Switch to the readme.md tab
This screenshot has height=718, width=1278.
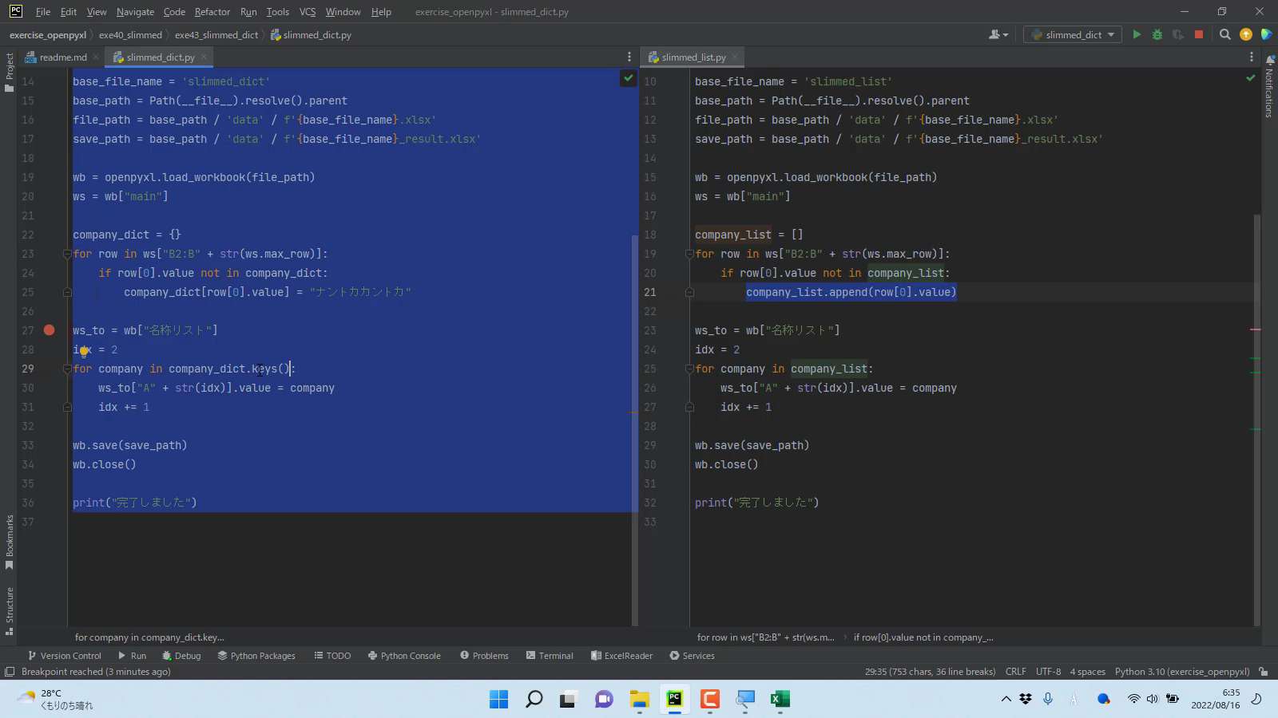62,57
